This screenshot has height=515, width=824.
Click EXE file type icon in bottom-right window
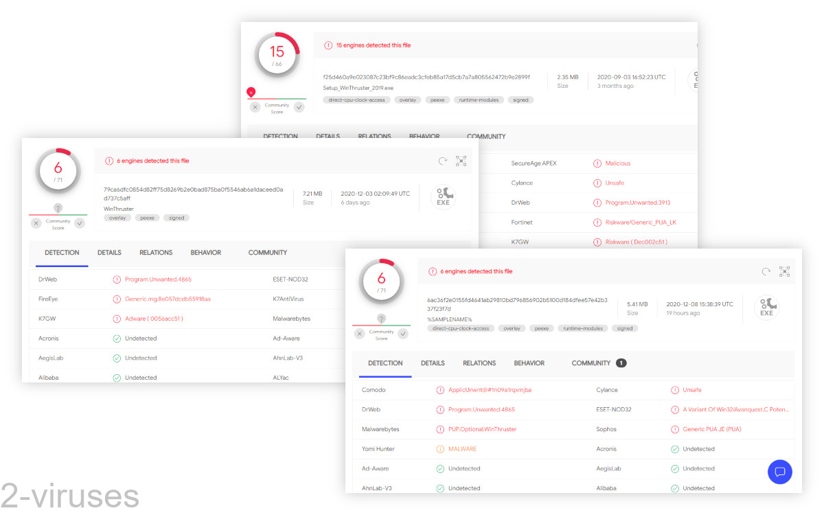pos(766,308)
